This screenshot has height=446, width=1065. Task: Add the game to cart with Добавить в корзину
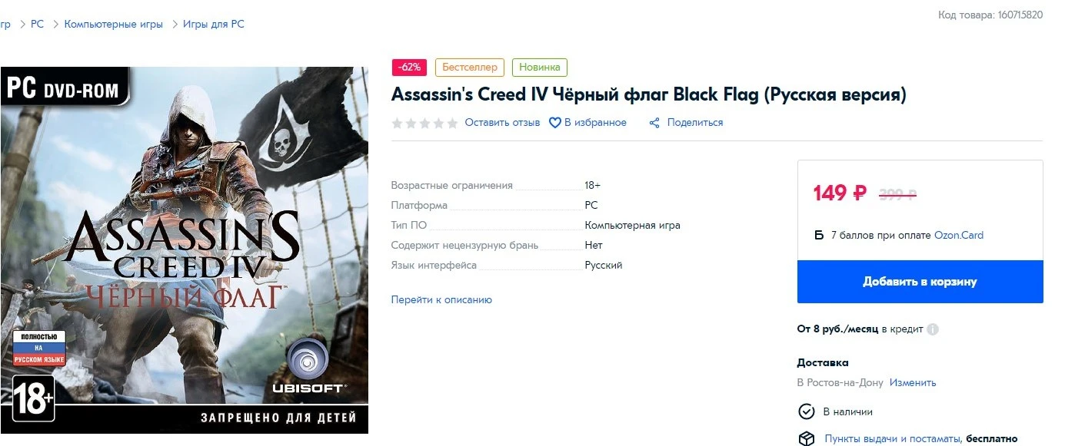[x=920, y=282]
